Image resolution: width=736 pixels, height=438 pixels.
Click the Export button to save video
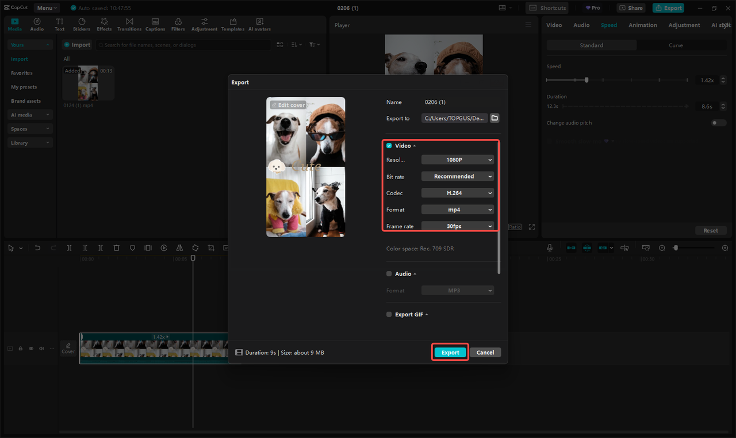click(x=450, y=352)
